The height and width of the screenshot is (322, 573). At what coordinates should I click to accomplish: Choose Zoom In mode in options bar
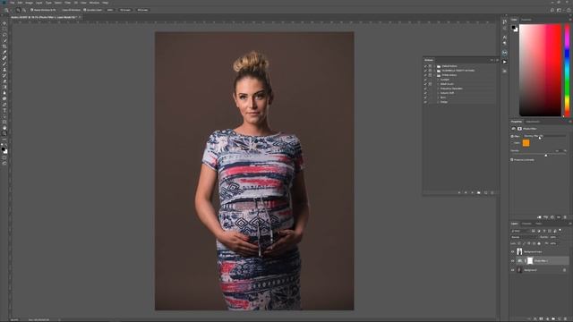[x=18, y=10]
